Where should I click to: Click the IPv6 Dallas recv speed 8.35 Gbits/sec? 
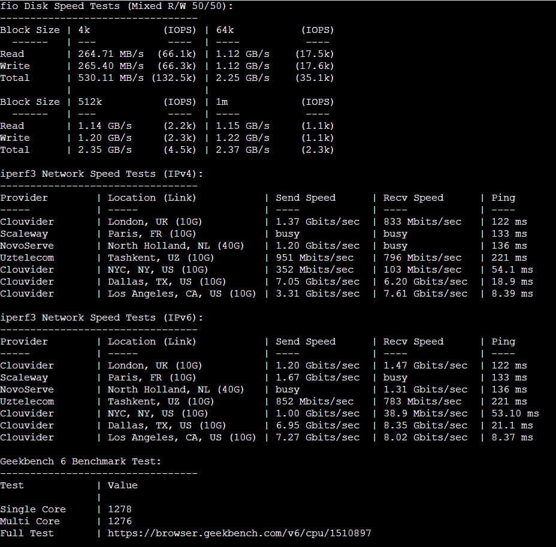(425, 426)
